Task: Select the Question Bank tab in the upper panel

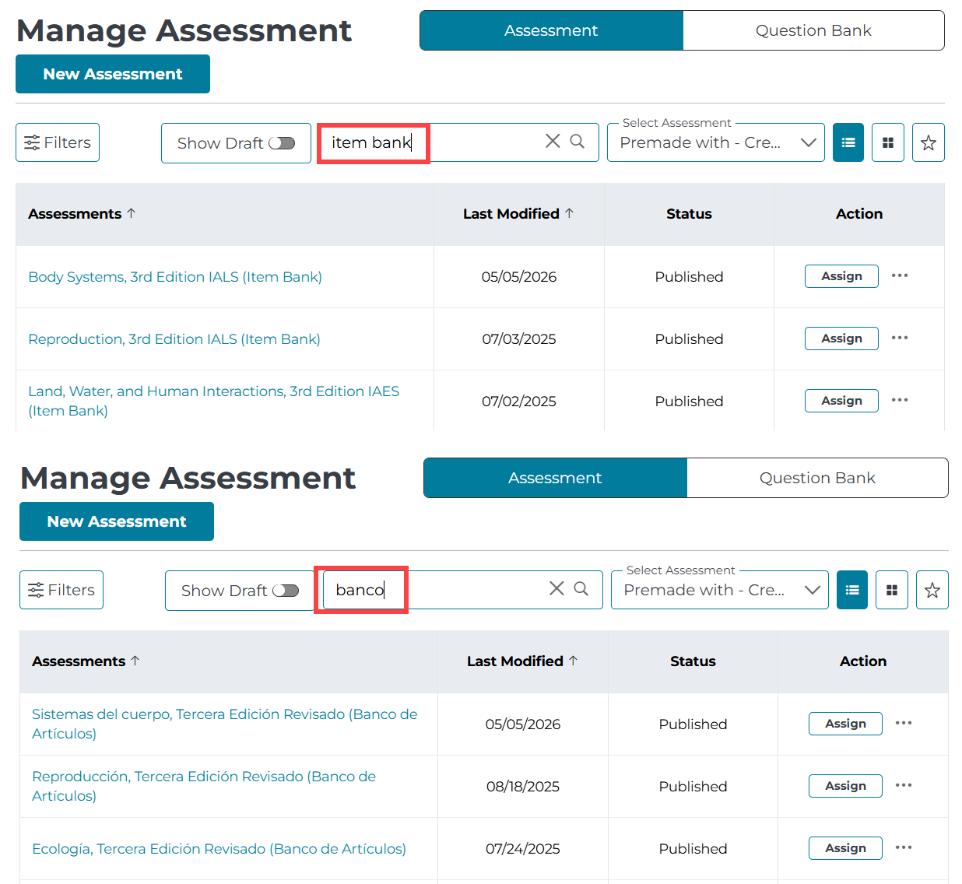Action: (813, 30)
